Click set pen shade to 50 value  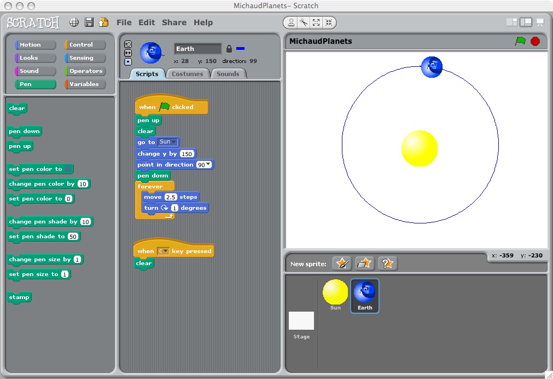coord(73,237)
